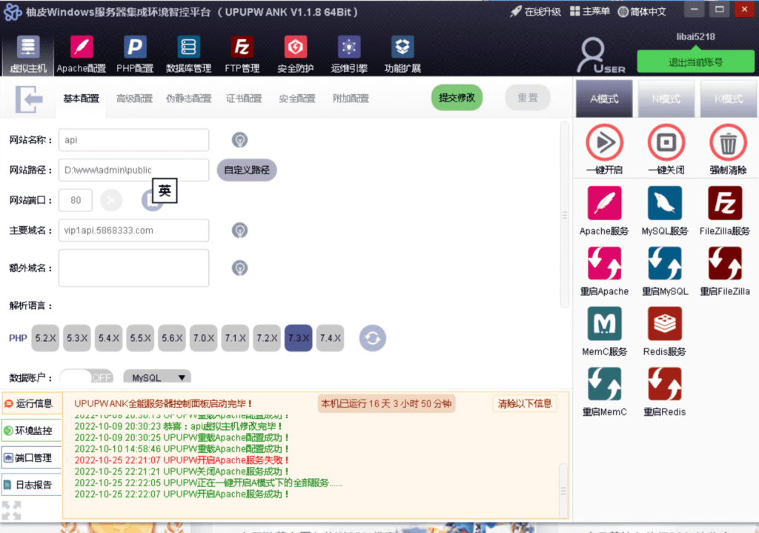
Task: Switch to N模式 mode tab
Action: pyautogui.click(x=667, y=98)
